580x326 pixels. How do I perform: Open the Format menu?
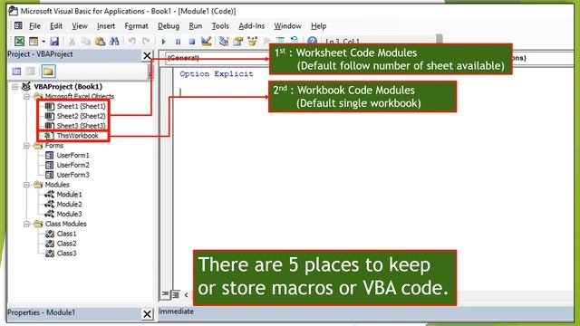(x=136, y=26)
